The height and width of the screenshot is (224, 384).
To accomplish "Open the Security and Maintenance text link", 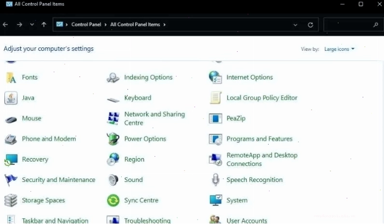I will 58,180.
